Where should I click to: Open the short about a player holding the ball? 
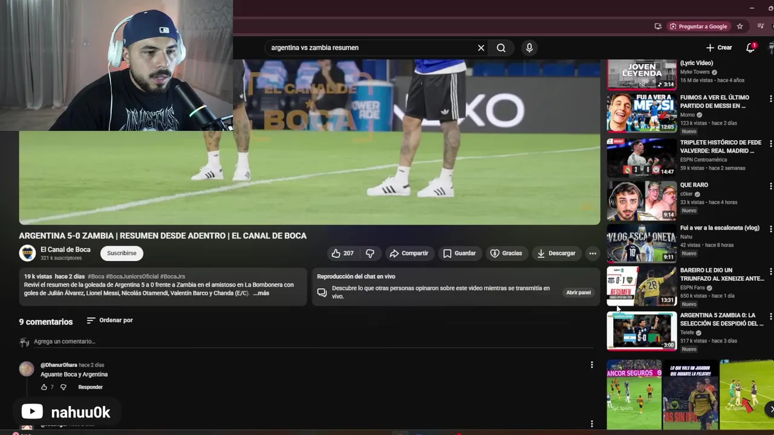(690, 395)
